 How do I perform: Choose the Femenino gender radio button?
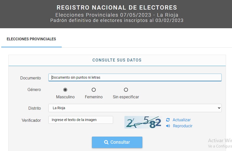pos(94,90)
